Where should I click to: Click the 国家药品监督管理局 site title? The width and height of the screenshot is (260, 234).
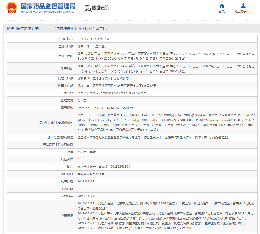point(48,6)
